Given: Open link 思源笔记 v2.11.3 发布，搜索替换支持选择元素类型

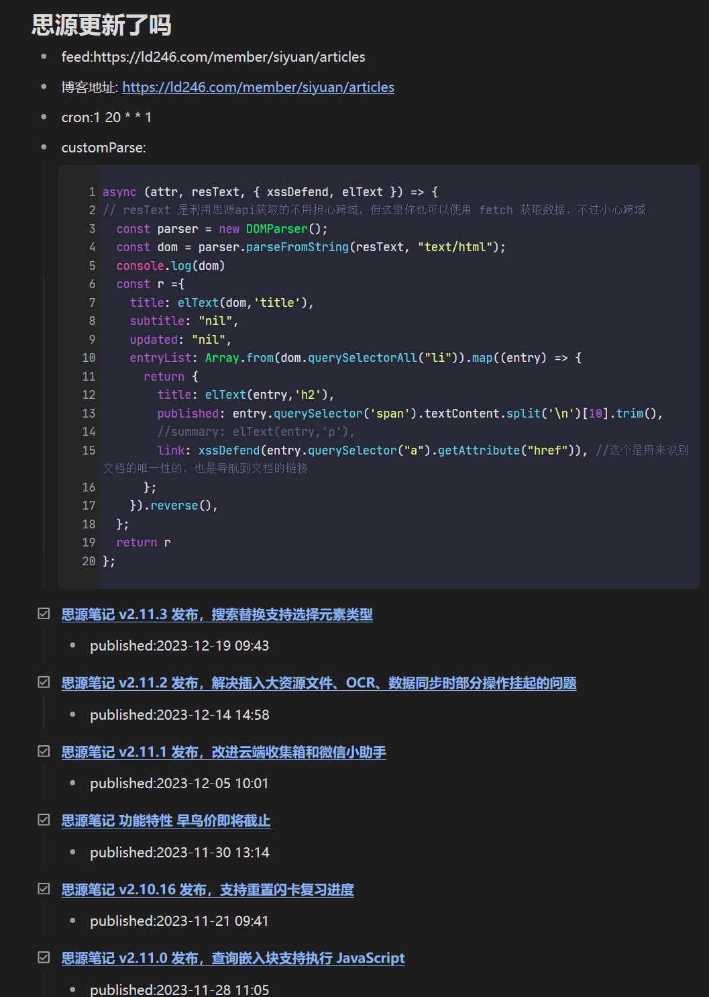Looking at the screenshot, I should coord(217,614).
